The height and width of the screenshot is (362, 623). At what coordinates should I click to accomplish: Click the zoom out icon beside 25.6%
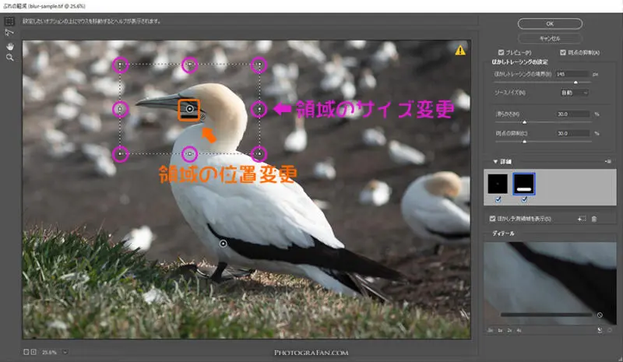tap(26, 352)
